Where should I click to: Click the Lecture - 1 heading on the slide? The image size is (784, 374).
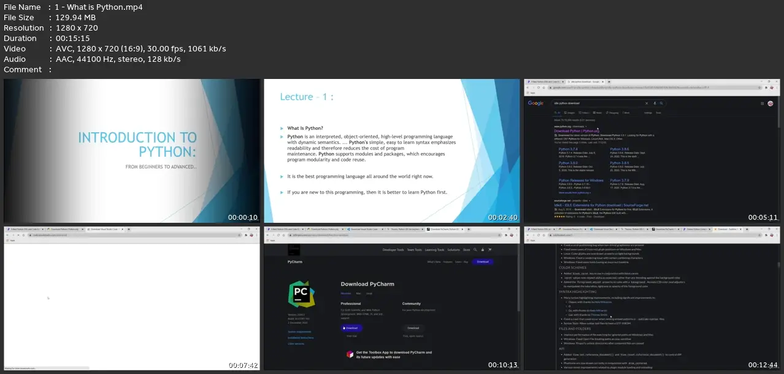point(306,97)
